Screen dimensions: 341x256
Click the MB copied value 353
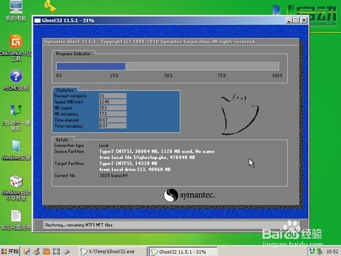coord(112,108)
